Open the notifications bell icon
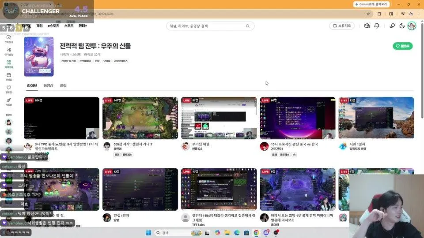The width and height of the screenshot is (424, 238). (x=377, y=26)
